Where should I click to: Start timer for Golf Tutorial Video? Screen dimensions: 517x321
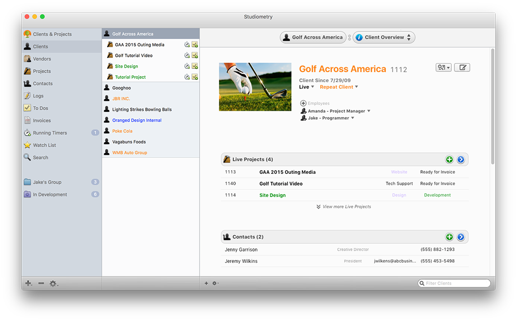coord(187,55)
